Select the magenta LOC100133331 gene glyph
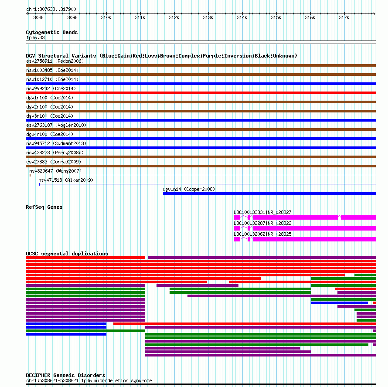This screenshot has width=388, height=387. coord(305,217)
